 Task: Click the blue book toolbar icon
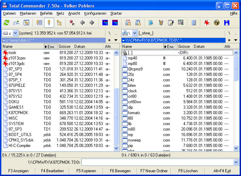point(151,23)
